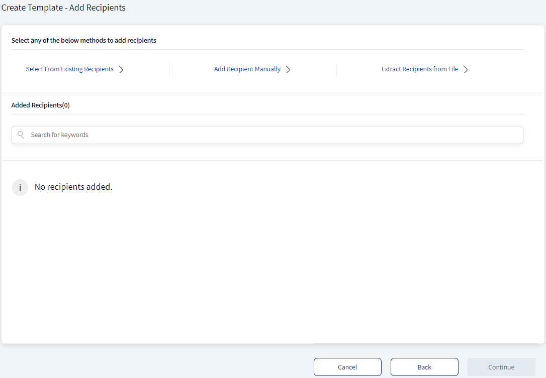Click chevron next to Extract Recipients from File
This screenshot has height=378, width=546.
click(466, 69)
